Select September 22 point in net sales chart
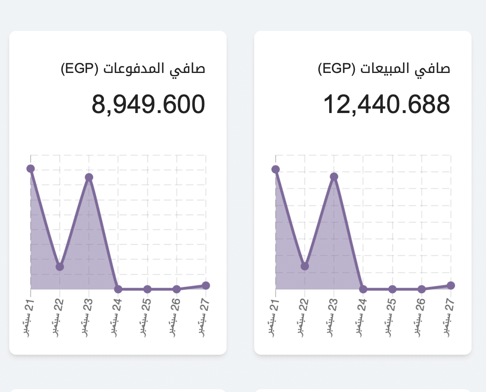The height and width of the screenshot is (392, 486). [x=305, y=266]
